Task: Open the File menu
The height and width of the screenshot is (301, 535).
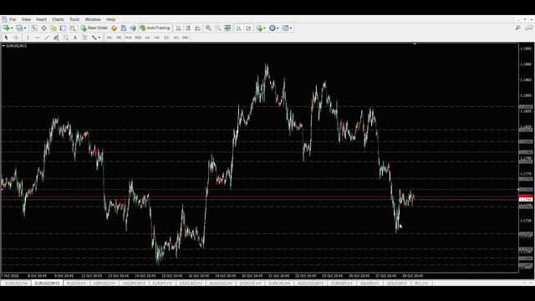Action: [13, 19]
